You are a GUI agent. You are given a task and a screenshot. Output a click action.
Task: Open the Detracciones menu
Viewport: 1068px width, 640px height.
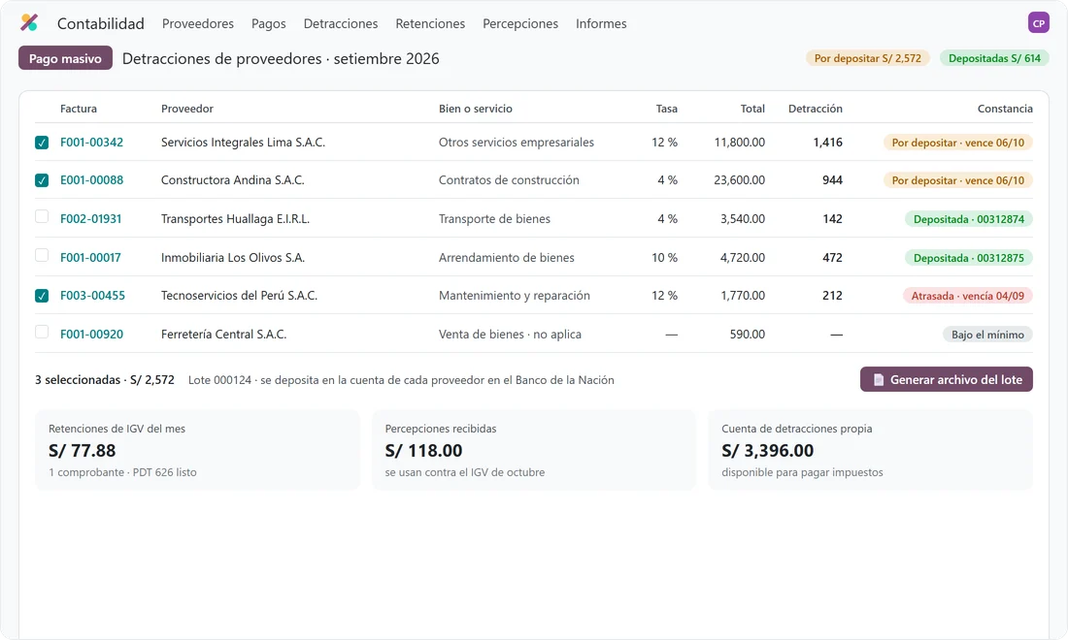coord(341,23)
